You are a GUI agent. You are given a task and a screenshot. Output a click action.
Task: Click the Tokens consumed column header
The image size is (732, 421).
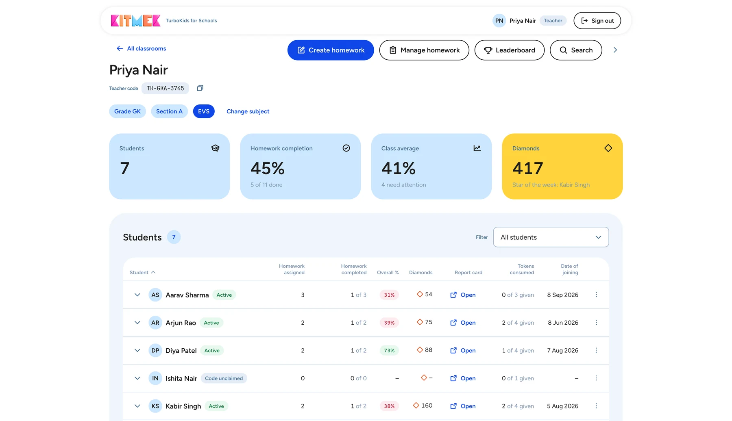pyautogui.click(x=522, y=269)
